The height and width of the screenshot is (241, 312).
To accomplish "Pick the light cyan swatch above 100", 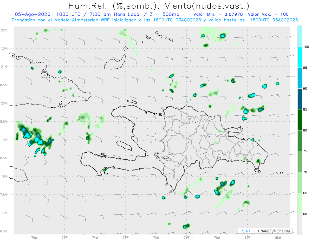I will click(x=300, y=36).
